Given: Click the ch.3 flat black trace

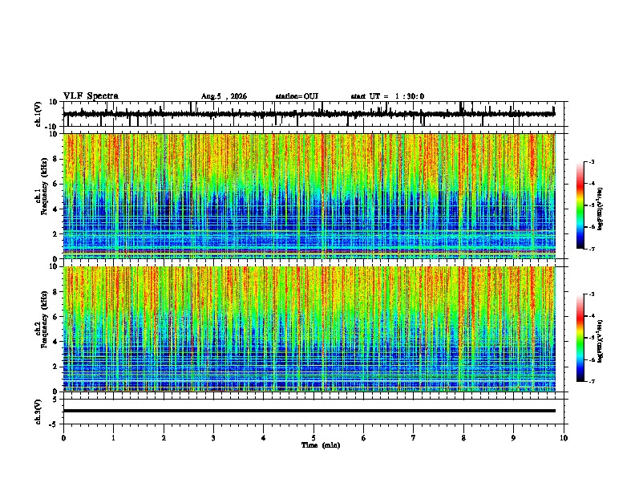Looking at the screenshot, I should pos(309,411).
